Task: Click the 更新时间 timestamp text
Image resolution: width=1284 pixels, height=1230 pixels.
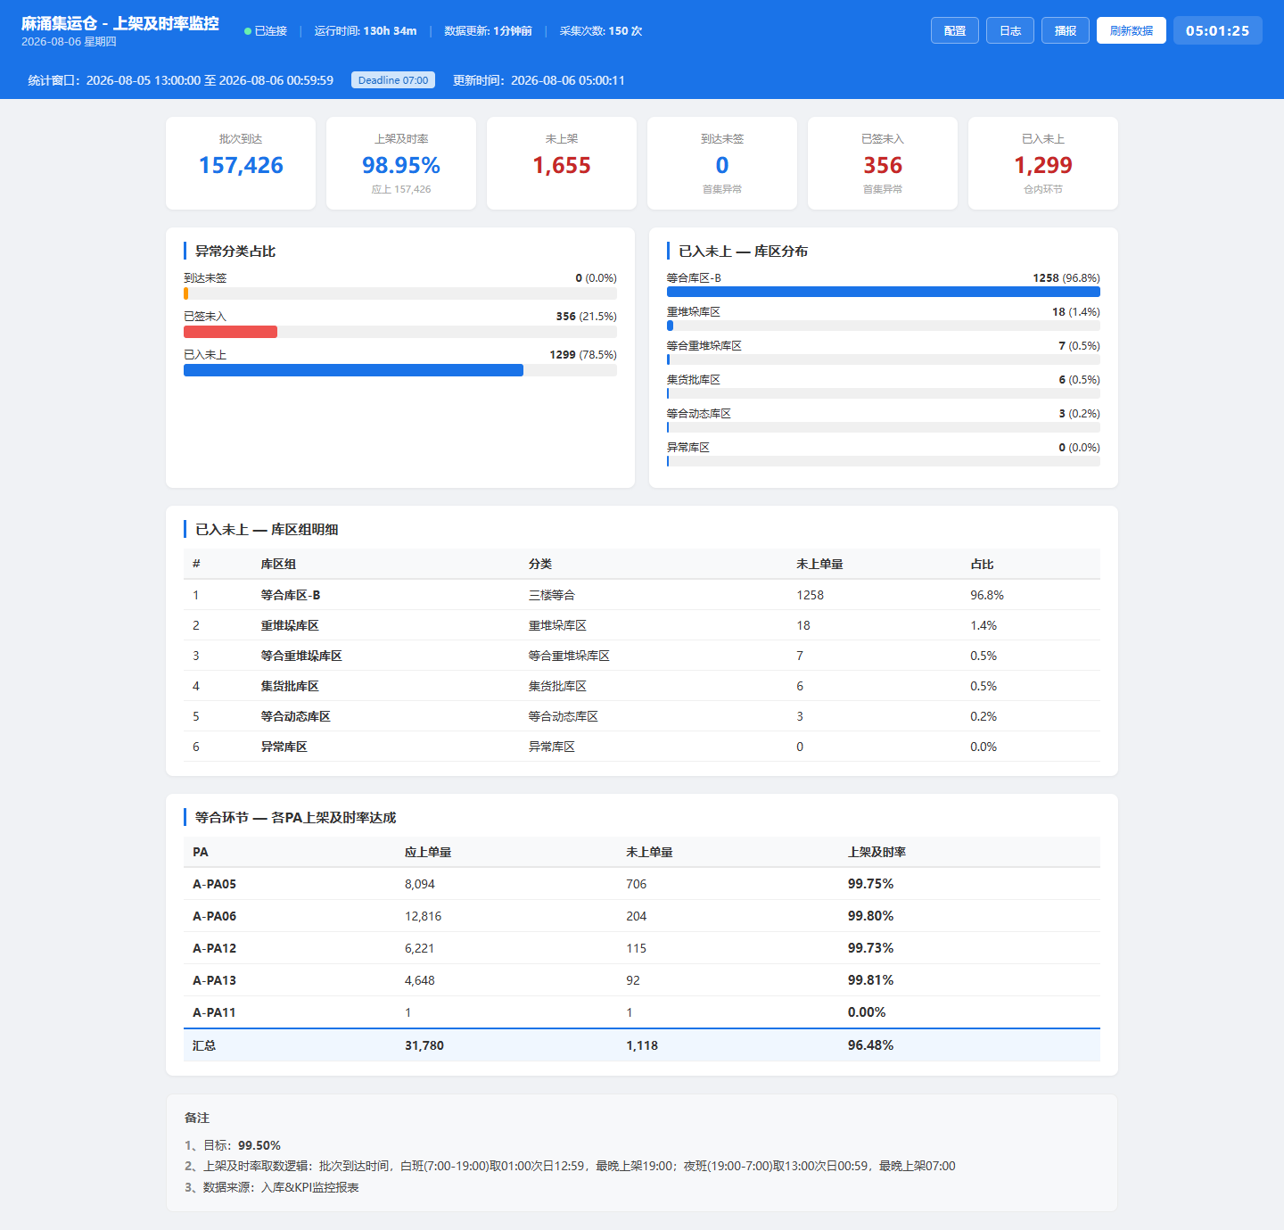Action: tap(539, 80)
